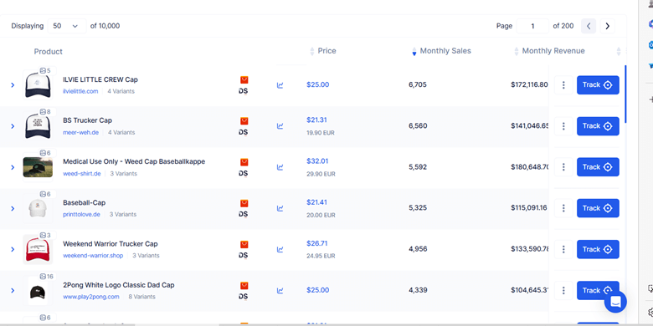Click the red store icon for 2Pong Dad Cap

coord(244,286)
